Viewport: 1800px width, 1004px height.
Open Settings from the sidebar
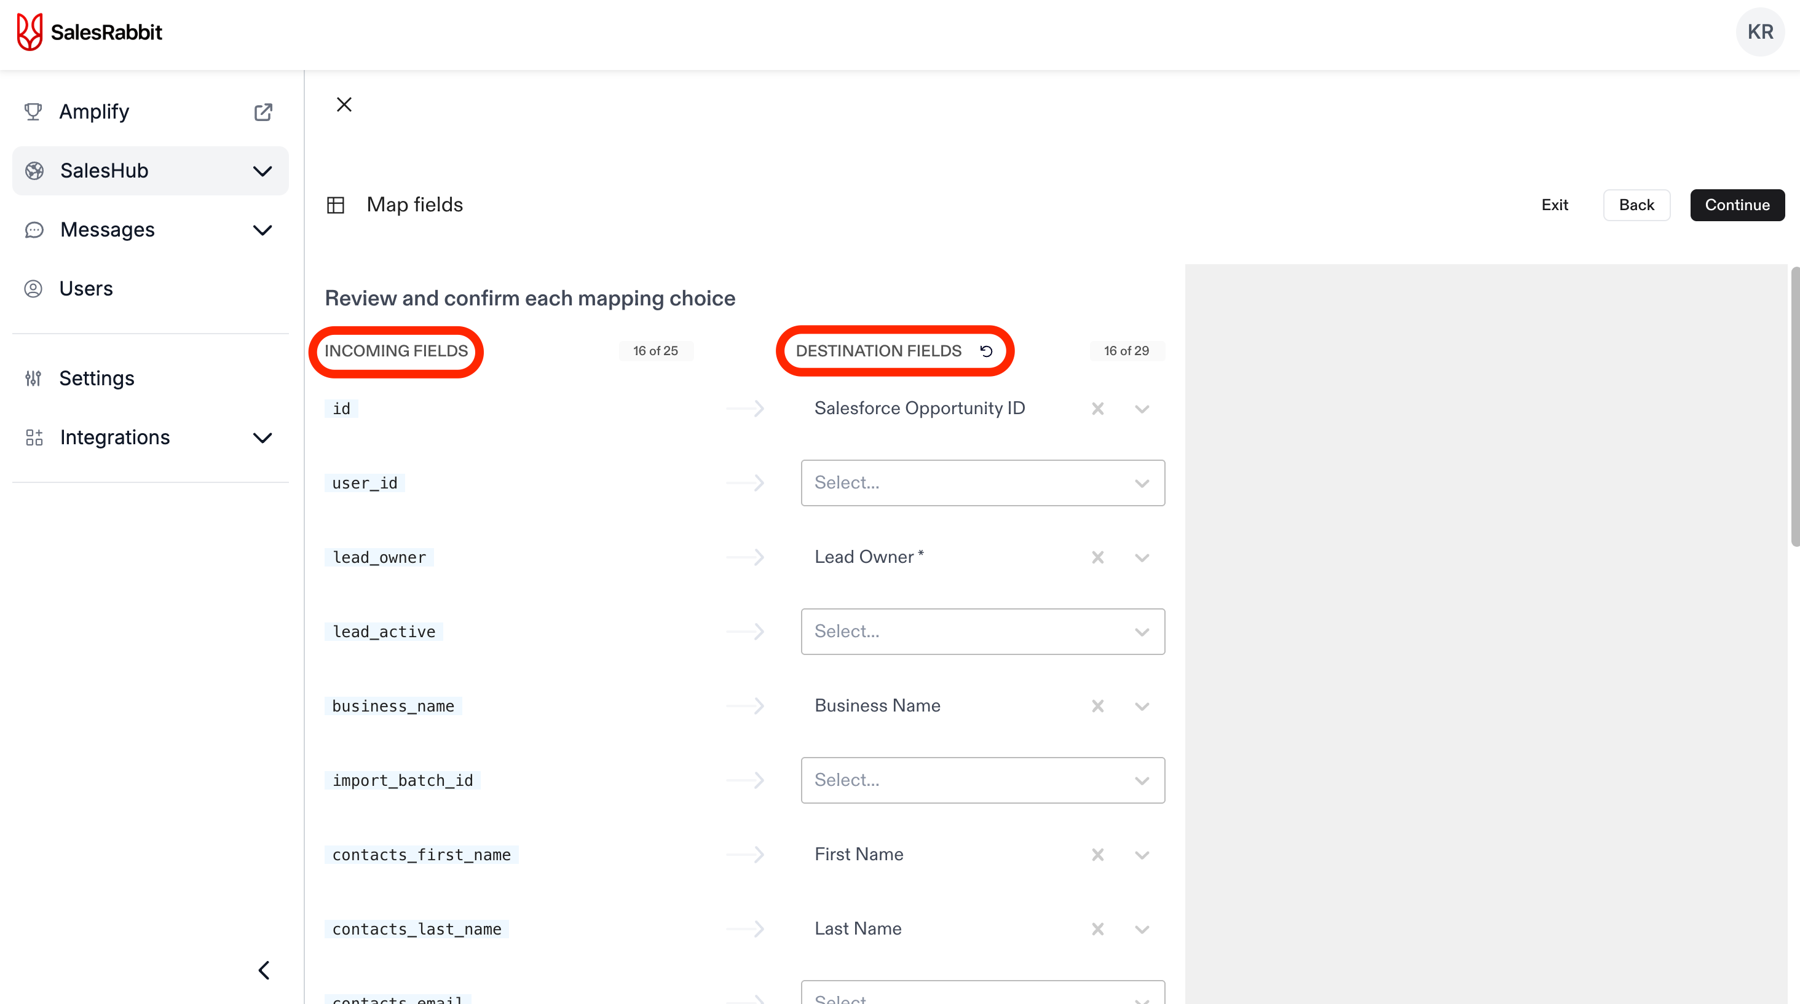[97, 378]
